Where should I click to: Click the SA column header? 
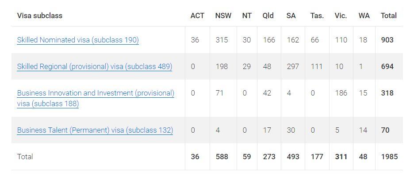pyautogui.click(x=291, y=15)
